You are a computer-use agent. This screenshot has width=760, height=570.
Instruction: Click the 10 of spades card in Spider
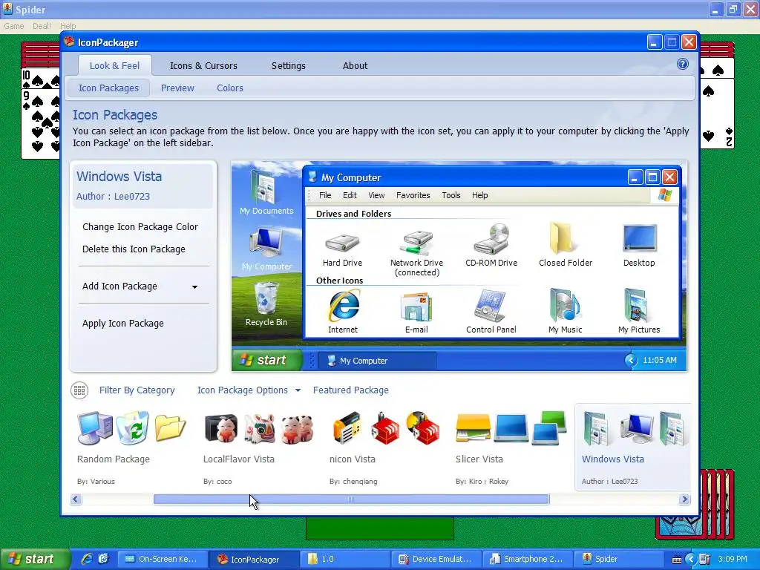pos(41,79)
